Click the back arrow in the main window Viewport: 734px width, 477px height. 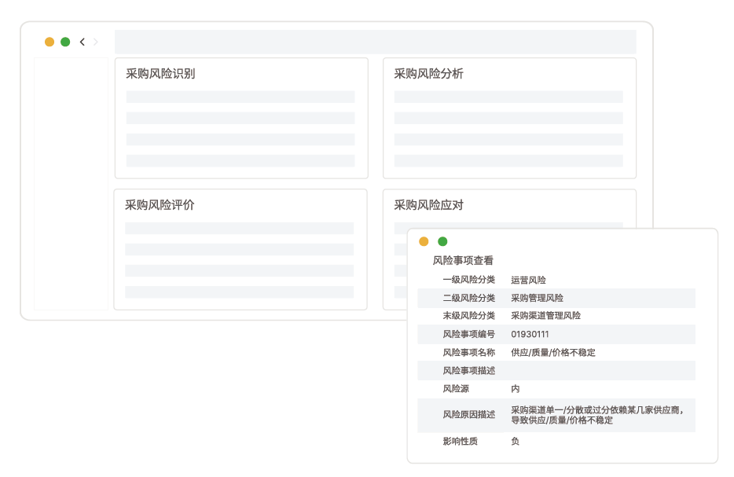click(83, 42)
